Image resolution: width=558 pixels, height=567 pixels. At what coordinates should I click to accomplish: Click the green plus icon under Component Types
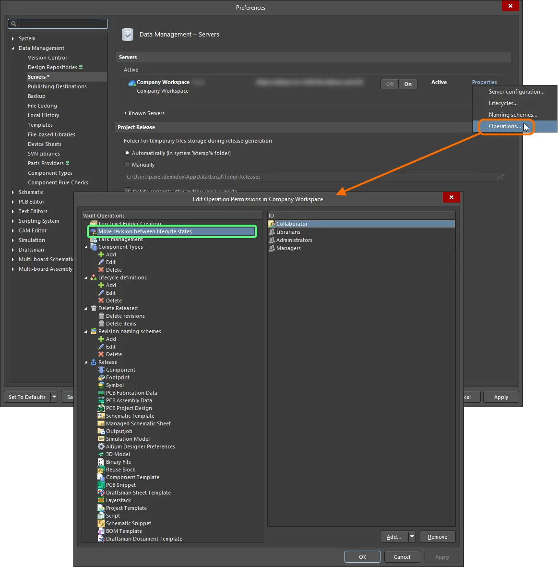click(x=101, y=254)
